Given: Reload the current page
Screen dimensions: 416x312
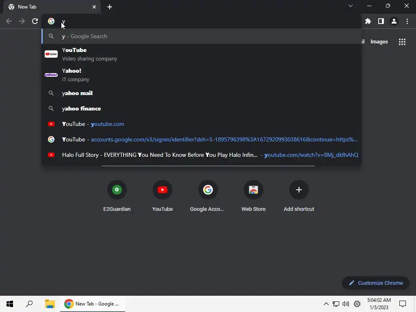Looking at the screenshot, I should (35, 21).
